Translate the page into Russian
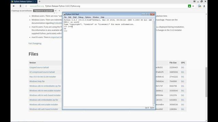Viewport: 218px width, 122px height. pos(44,11)
